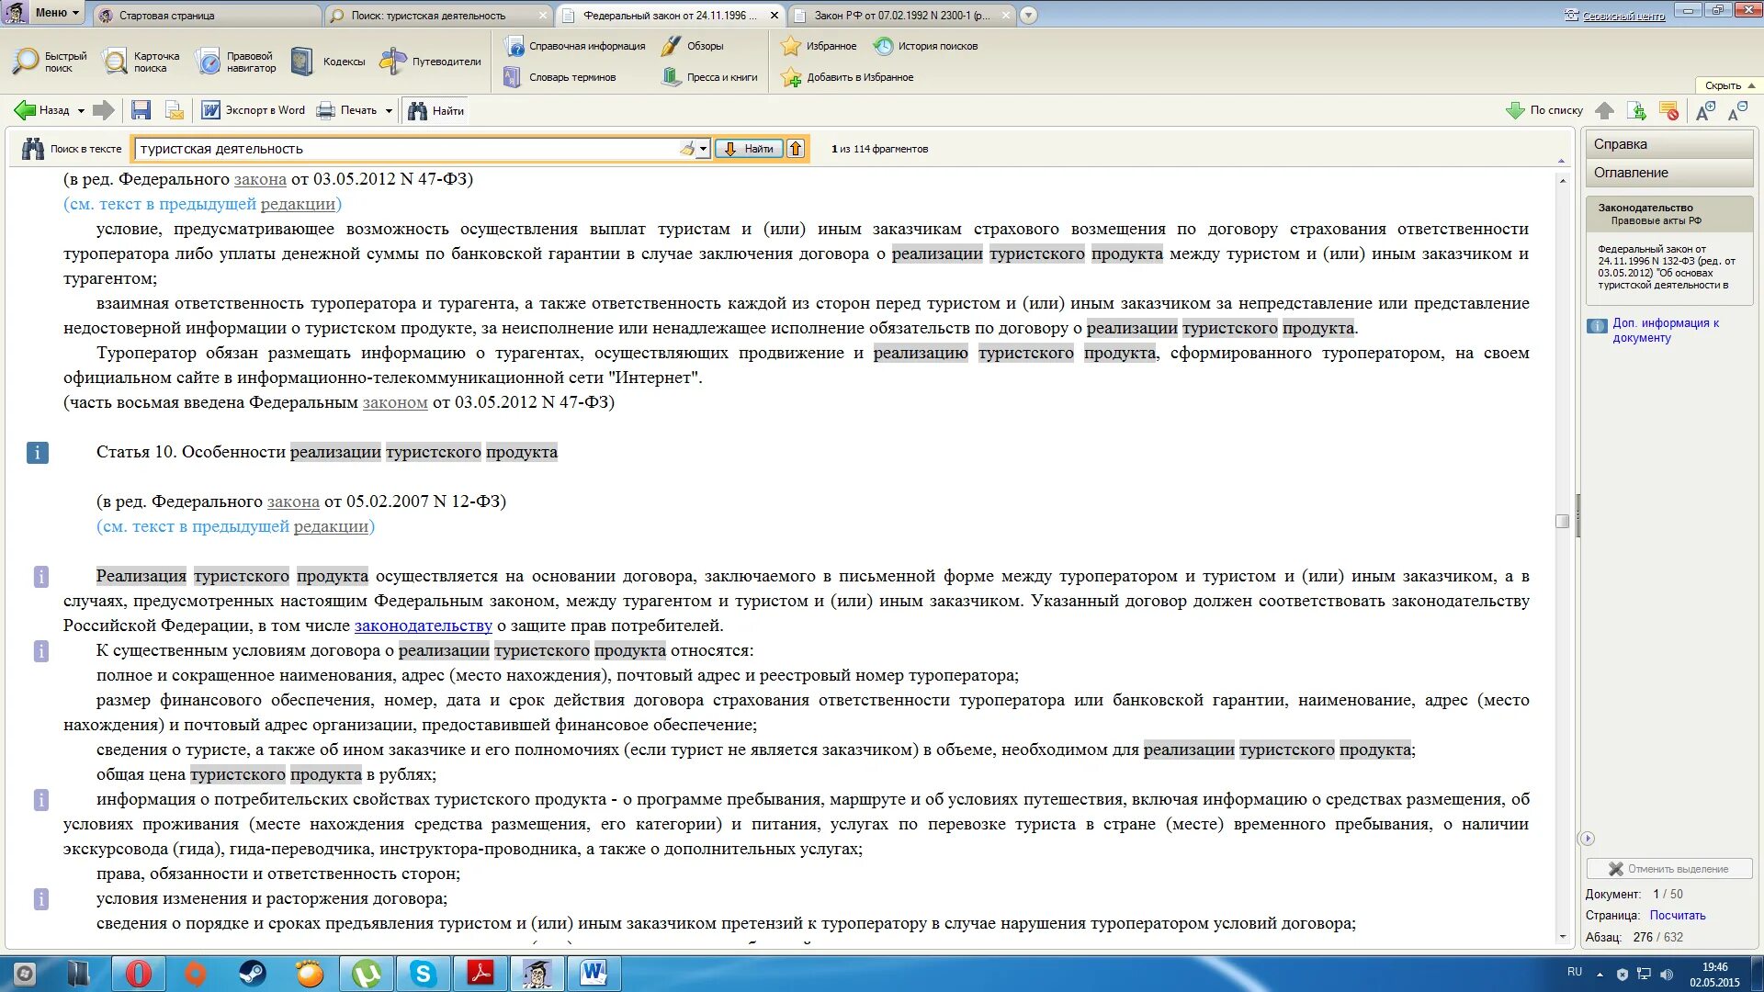Increase the document font size

coord(1705,111)
